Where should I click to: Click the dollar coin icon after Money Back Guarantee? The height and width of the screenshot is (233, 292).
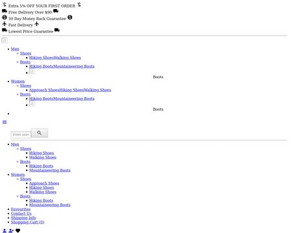coord(70,17)
